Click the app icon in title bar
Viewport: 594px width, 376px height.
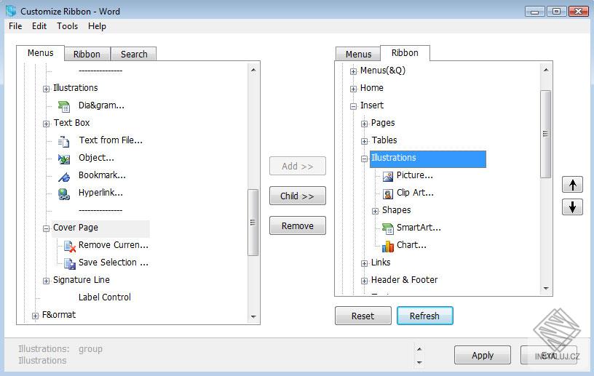pyautogui.click(x=11, y=11)
